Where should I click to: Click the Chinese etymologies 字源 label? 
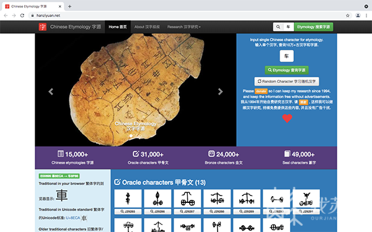click(73, 163)
